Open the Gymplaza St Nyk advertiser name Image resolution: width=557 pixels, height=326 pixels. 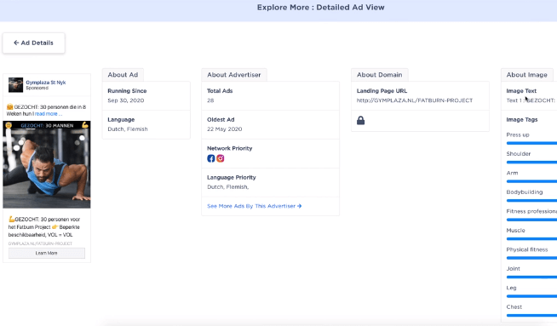tap(45, 82)
